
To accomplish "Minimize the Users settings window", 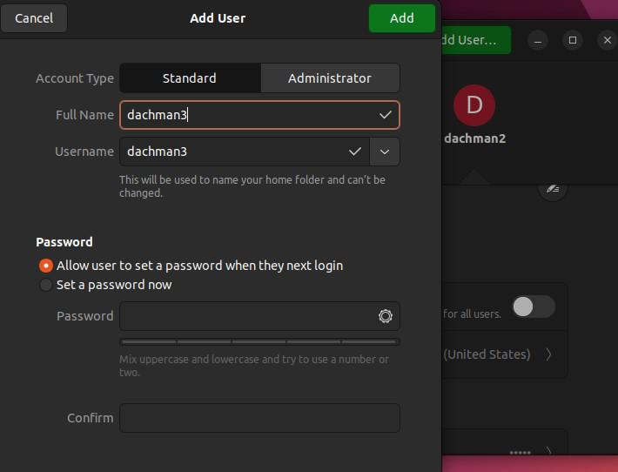I will pos(539,40).
